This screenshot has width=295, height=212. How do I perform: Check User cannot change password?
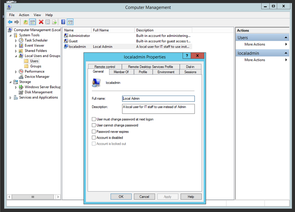tap(94, 125)
